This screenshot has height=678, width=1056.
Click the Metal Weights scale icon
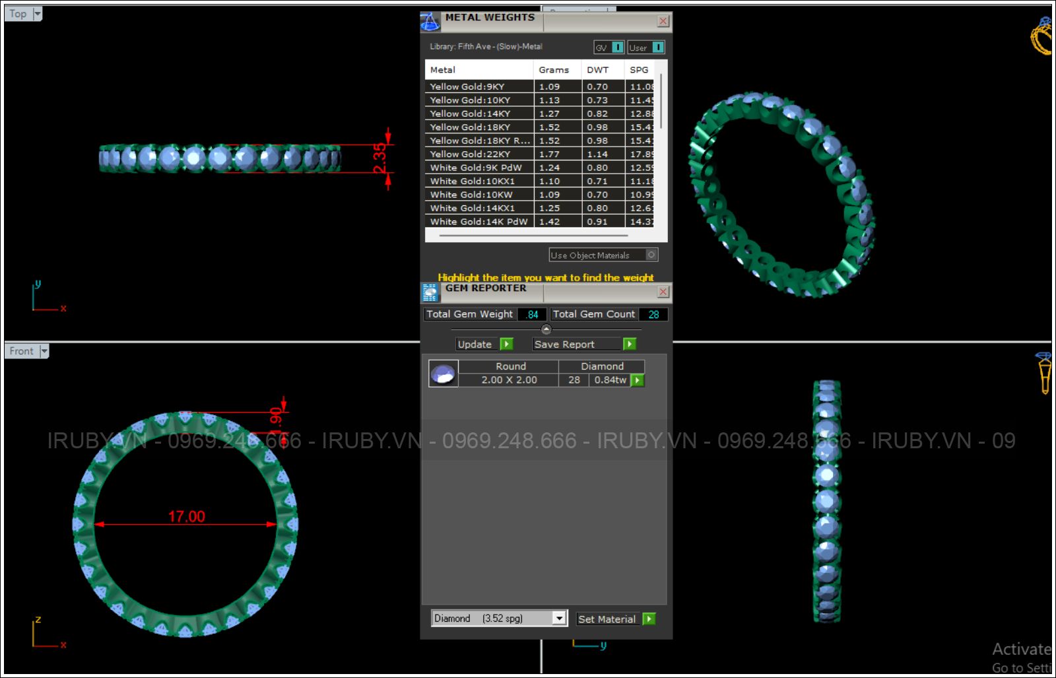tap(430, 22)
